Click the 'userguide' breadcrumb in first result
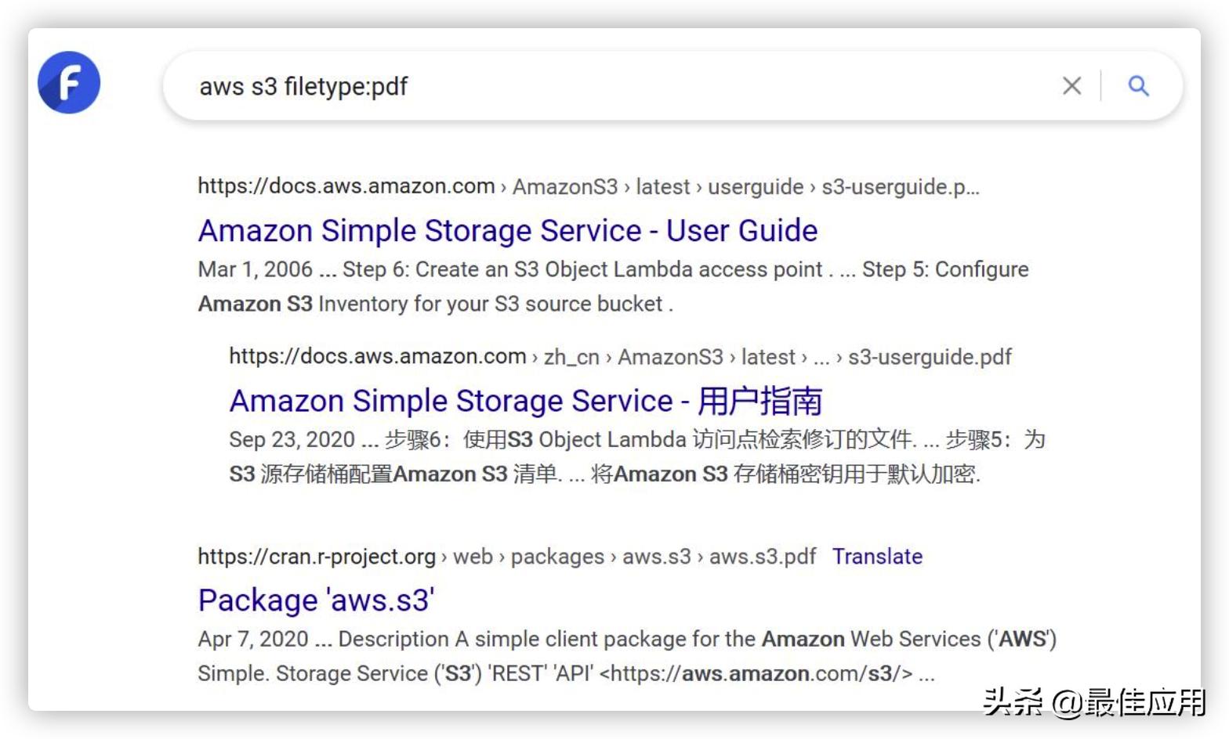Viewport: 1229px width, 739px height. click(x=755, y=187)
